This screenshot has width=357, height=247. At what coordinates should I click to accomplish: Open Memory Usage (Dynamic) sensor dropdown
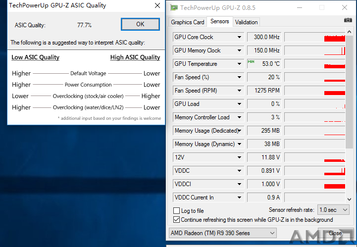point(239,144)
